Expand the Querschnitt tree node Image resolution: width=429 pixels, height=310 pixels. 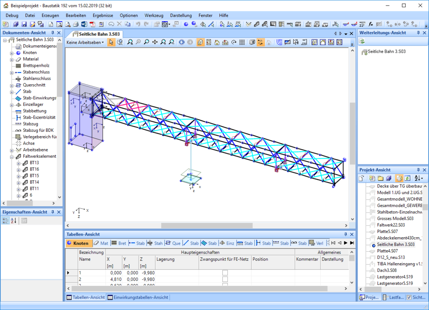(x=12, y=85)
